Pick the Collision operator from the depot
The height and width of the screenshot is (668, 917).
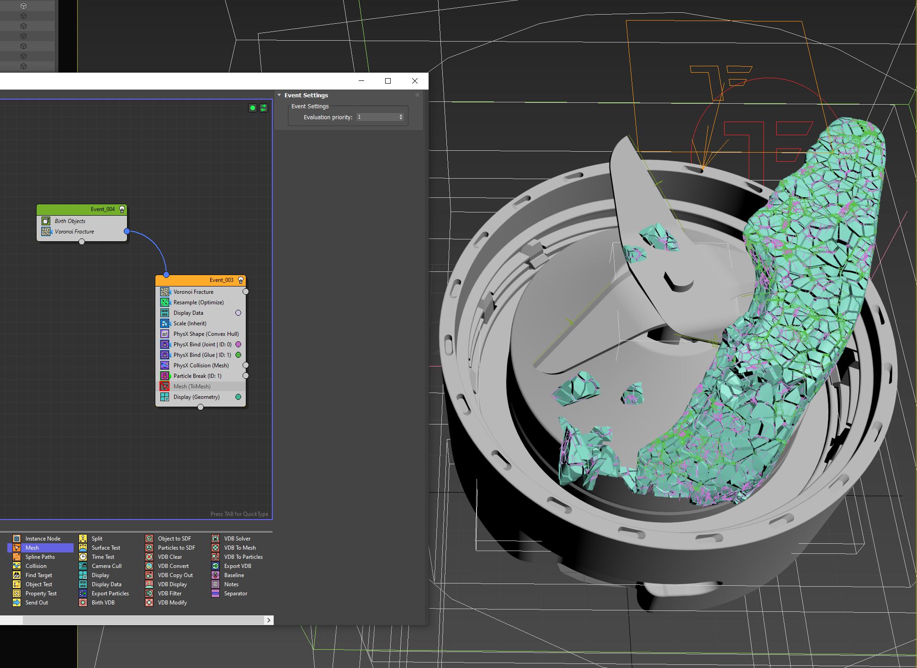click(36, 566)
